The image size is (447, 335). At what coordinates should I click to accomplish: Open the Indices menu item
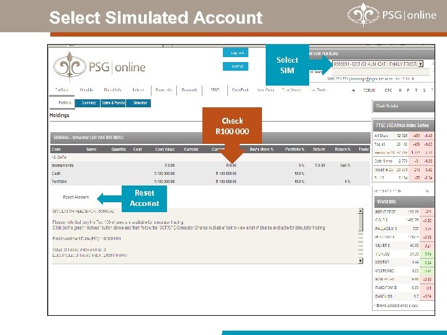(138, 90)
